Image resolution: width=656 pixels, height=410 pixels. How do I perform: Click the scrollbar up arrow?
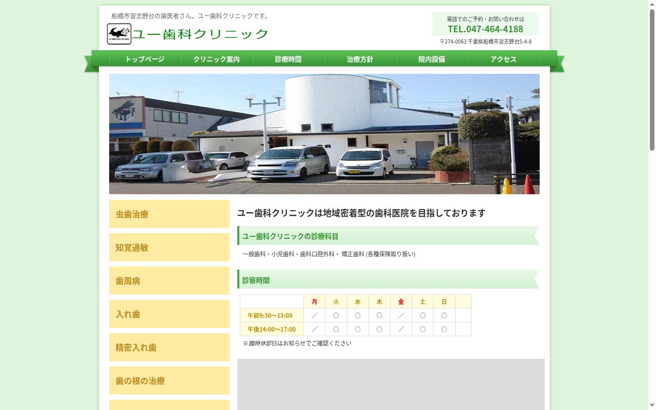coord(652,4)
